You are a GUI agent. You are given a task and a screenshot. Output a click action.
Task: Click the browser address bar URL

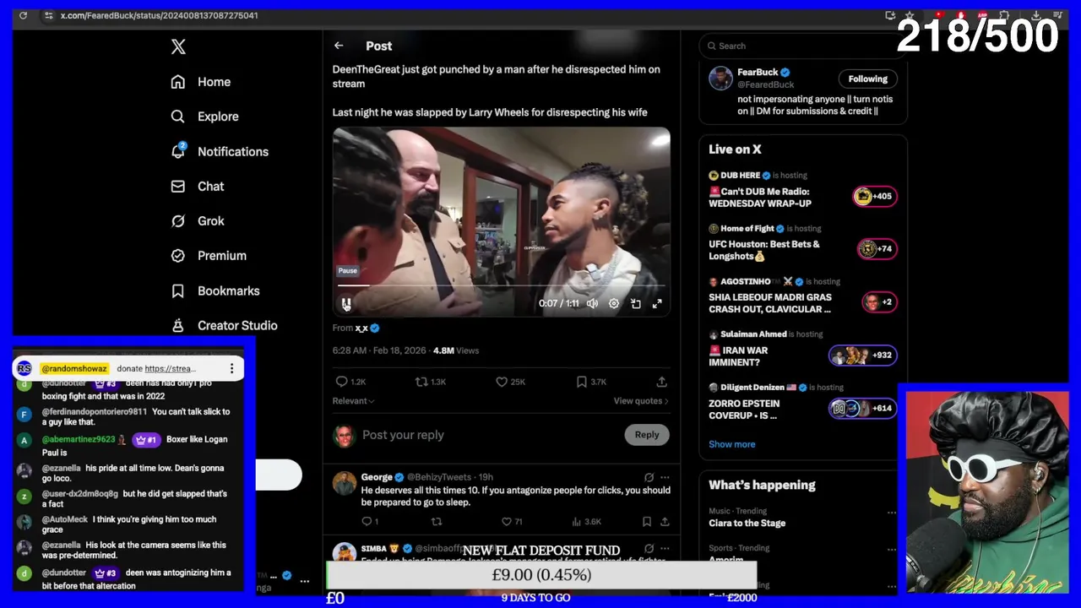click(160, 15)
